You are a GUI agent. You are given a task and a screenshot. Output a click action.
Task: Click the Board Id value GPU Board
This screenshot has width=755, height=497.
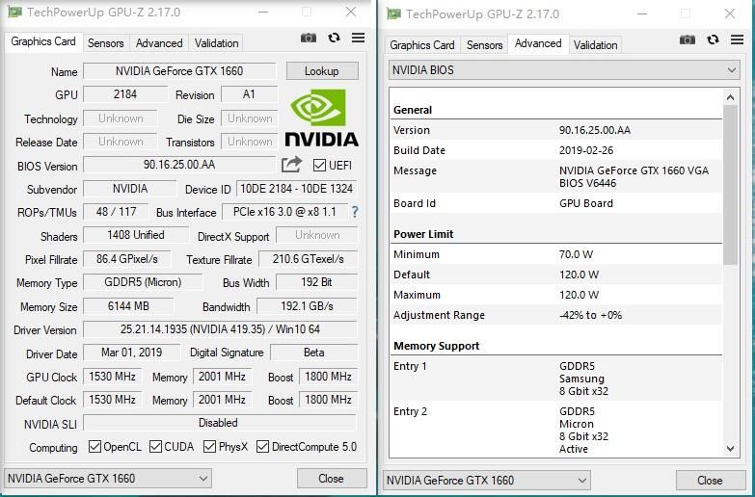[x=586, y=203]
